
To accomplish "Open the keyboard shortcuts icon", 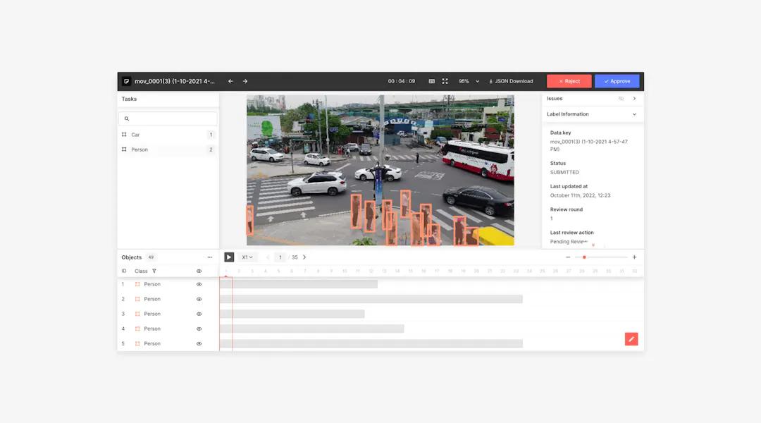I will point(431,81).
